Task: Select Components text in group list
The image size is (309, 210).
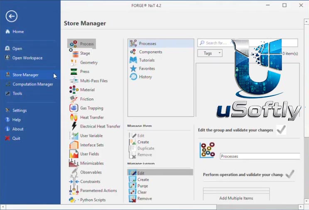Action: 151,52
